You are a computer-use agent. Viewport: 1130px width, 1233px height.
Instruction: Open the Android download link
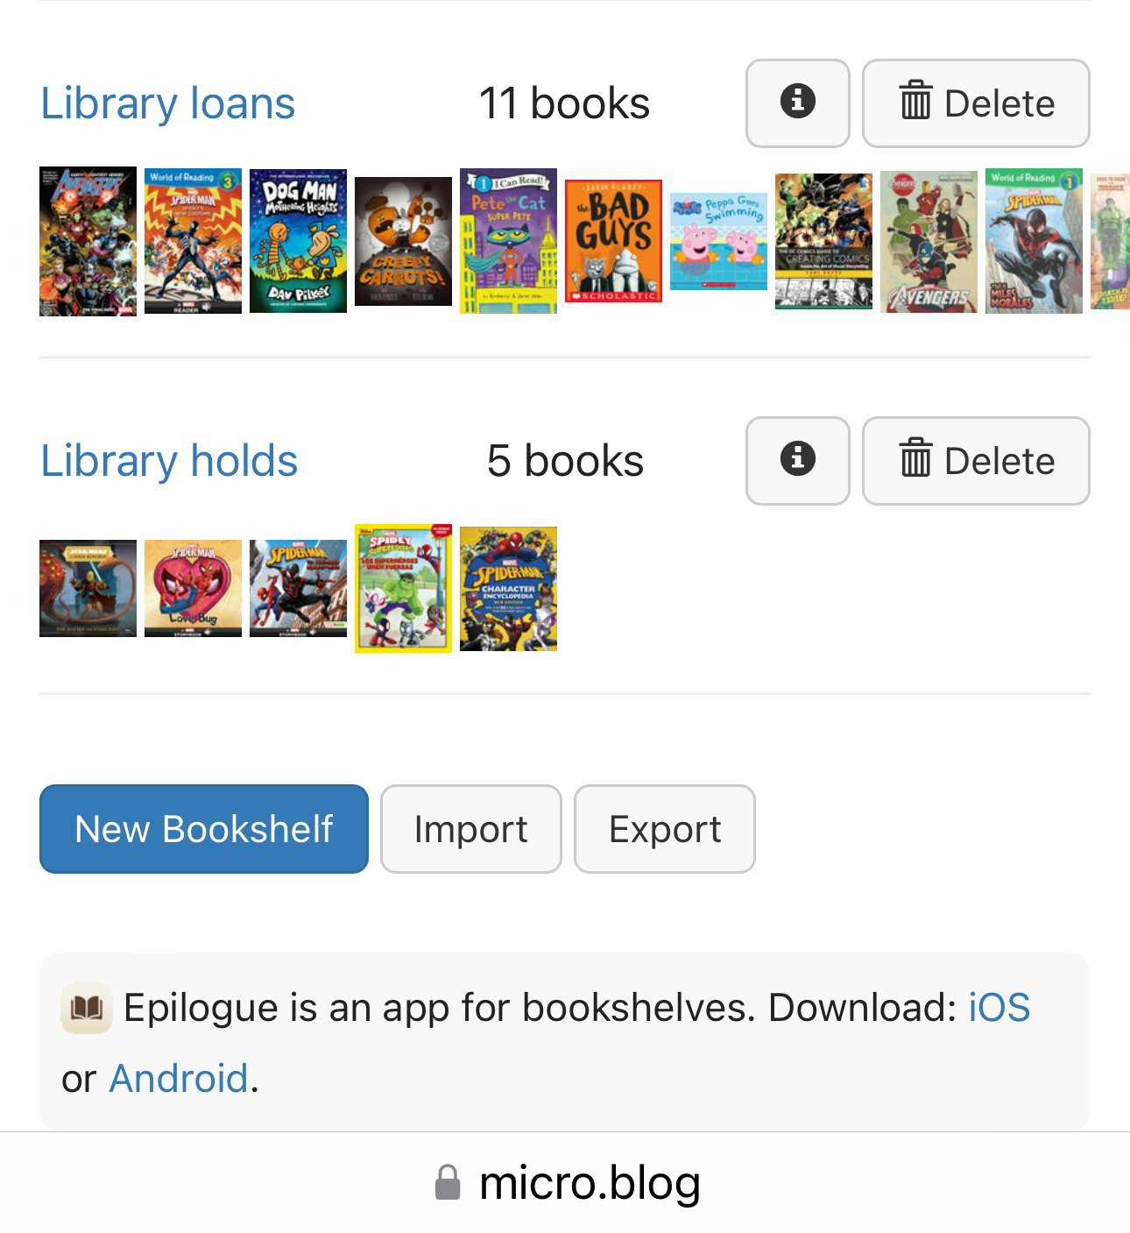pyautogui.click(x=179, y=1079)
